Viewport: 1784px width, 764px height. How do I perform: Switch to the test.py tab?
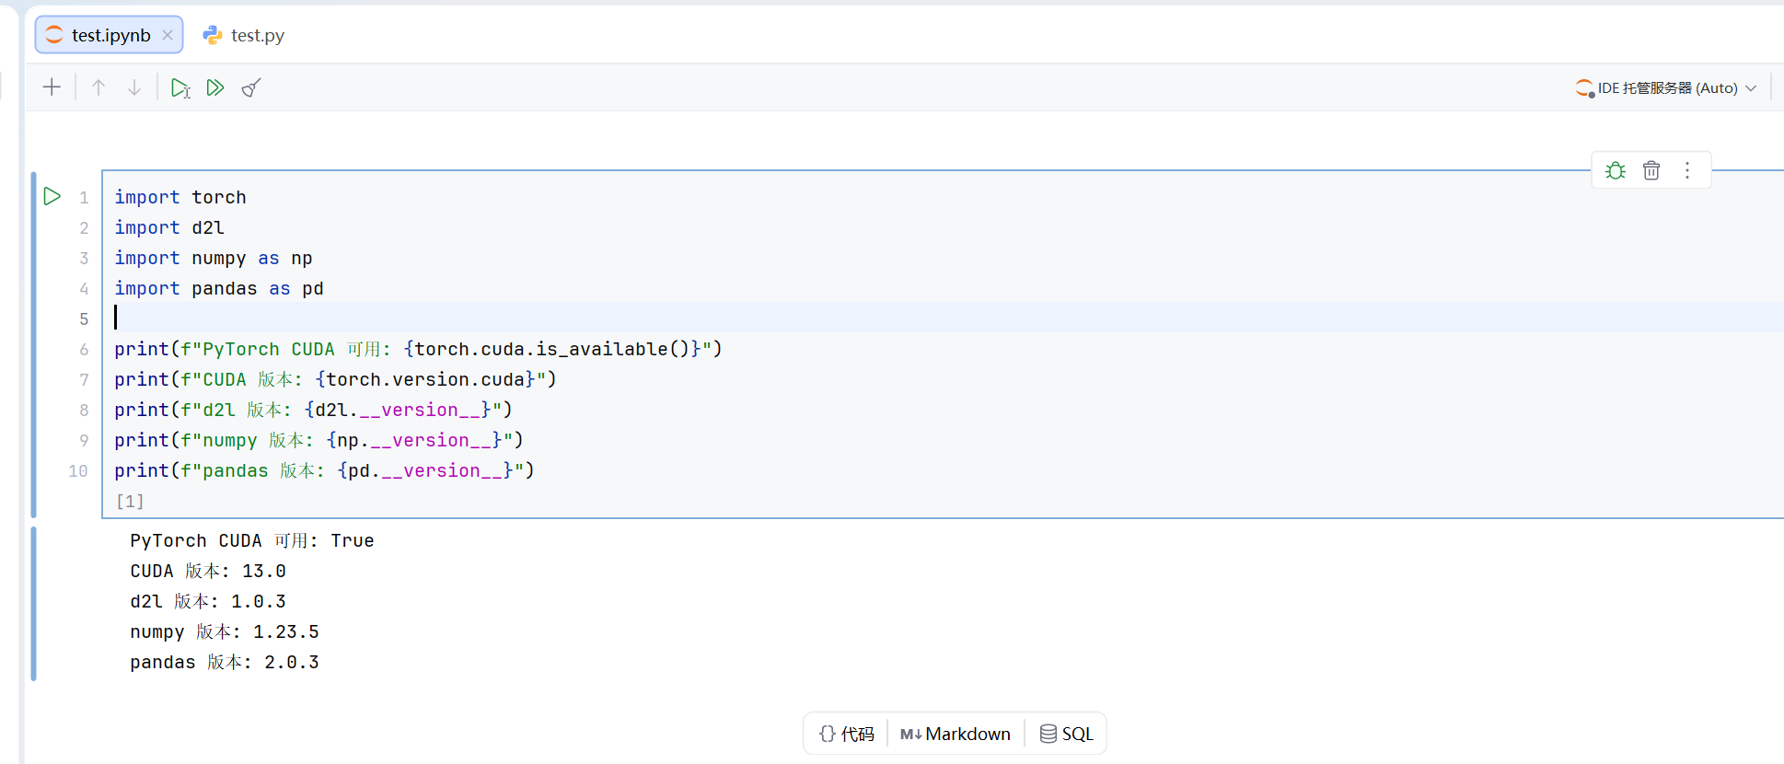click(x=245, y=35)
